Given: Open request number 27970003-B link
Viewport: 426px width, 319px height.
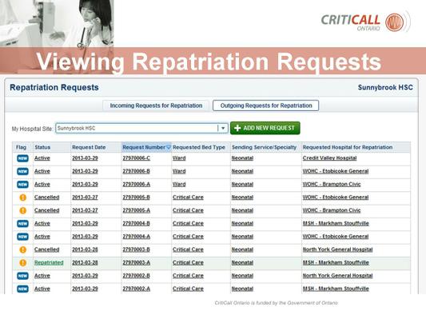Looking at the screenshot, I should [x=136, y=249].
